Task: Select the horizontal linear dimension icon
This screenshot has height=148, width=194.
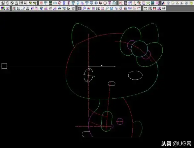Action: (145, 8)
